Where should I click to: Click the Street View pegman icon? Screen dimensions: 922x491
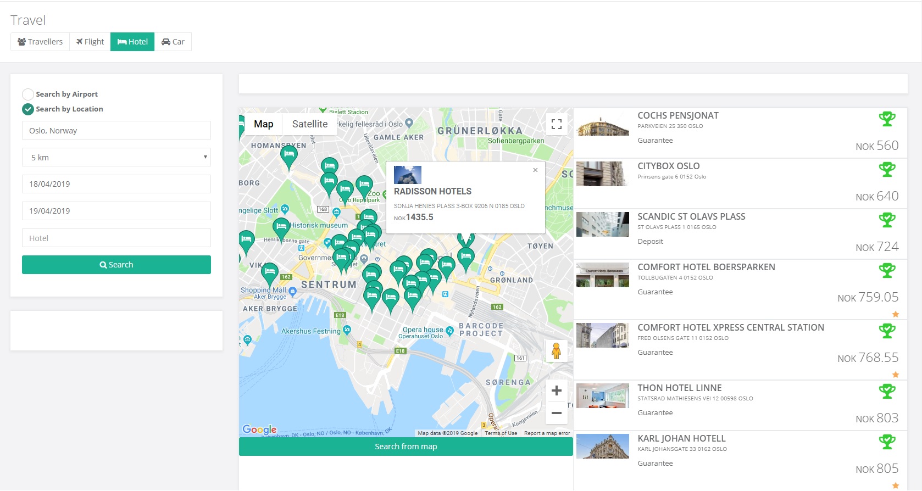[x=556, y=351]
